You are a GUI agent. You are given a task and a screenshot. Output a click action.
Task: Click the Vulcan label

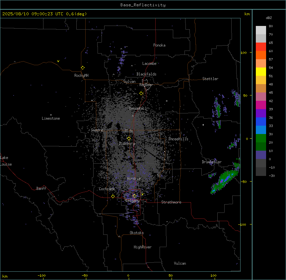(180, 263)
